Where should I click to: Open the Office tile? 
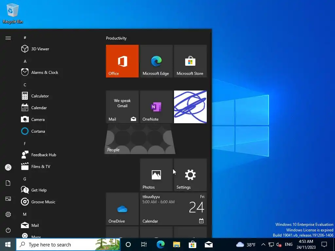[122, 61]
